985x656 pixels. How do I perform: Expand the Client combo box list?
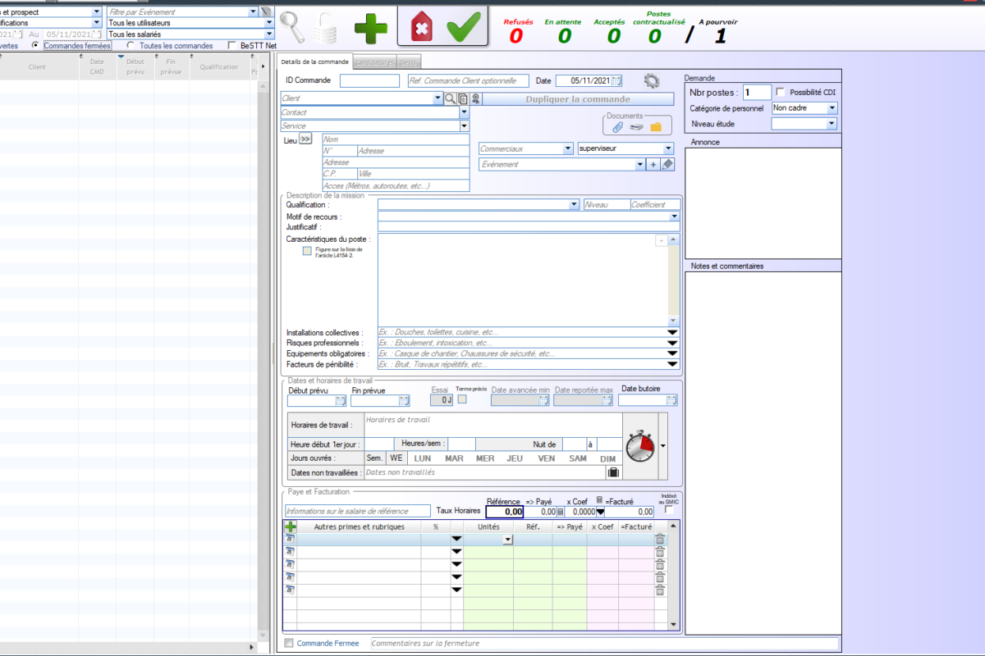[438, 98]
